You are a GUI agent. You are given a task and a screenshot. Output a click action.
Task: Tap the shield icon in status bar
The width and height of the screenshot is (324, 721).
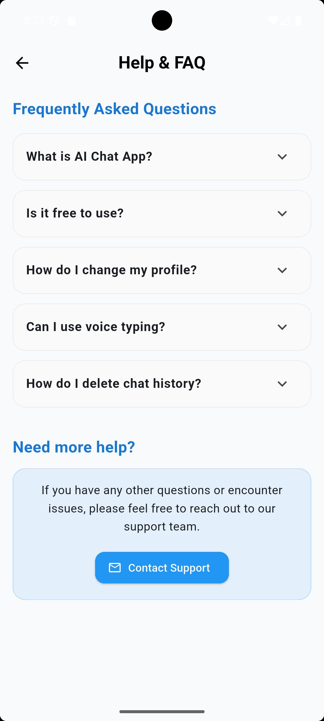54,20
